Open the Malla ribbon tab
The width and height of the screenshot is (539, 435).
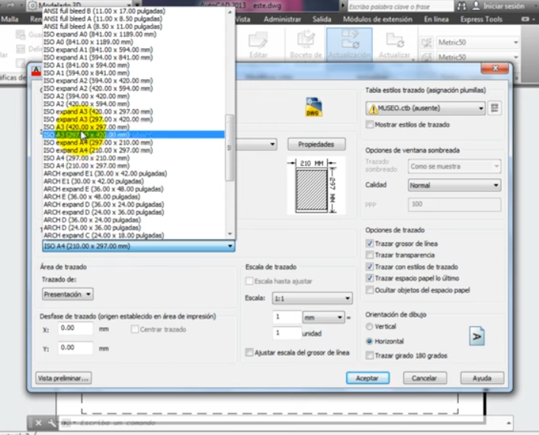pyautogui.click(x=9, y=19)
